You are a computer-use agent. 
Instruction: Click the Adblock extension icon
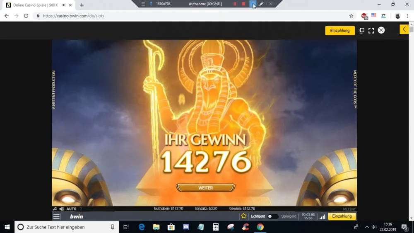pyautogui.click(x=364, y=16)
